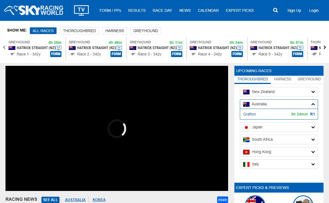Click TV icon on Hatrick Straight Race 5
Image resolution: width=329 pixels, height=203 pixels.
pyautogui.click(x=300, y=48)
